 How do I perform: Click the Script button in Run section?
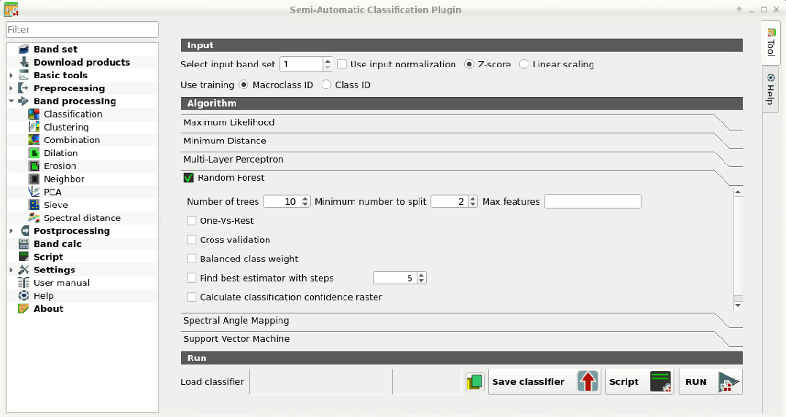639,382
